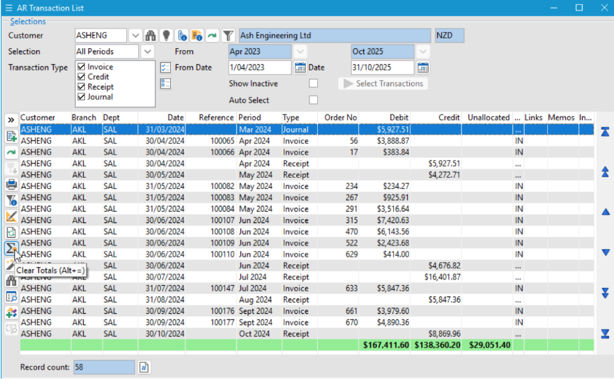Open the Oct 2025 period dropdown
614x380 pixels.
[x=422, y=52]
